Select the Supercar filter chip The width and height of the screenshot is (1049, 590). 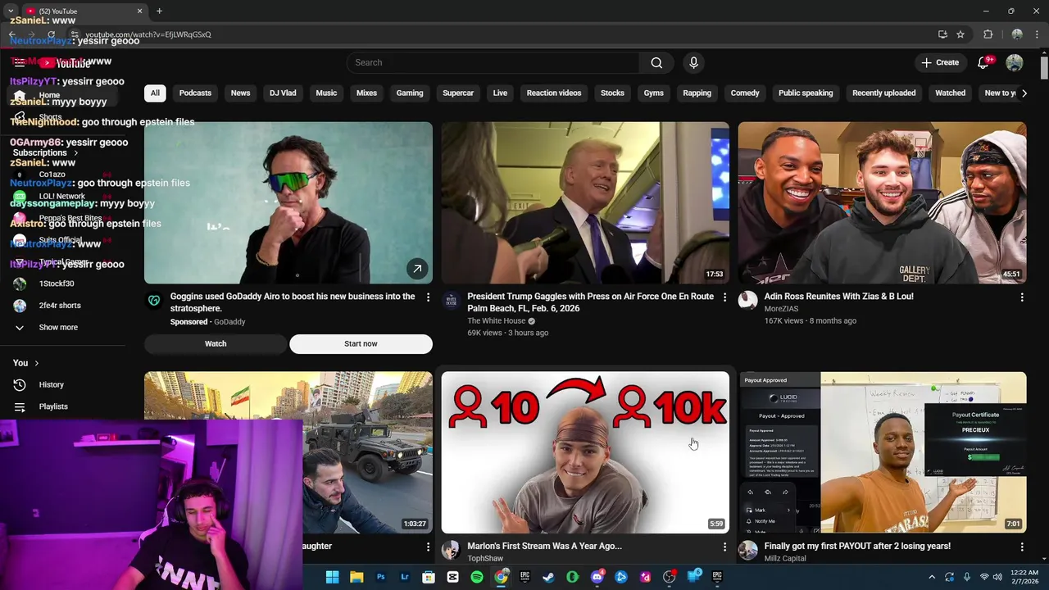[458, 93]
